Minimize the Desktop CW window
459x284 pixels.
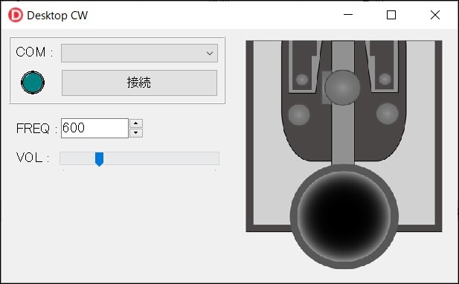pos(348,15)
